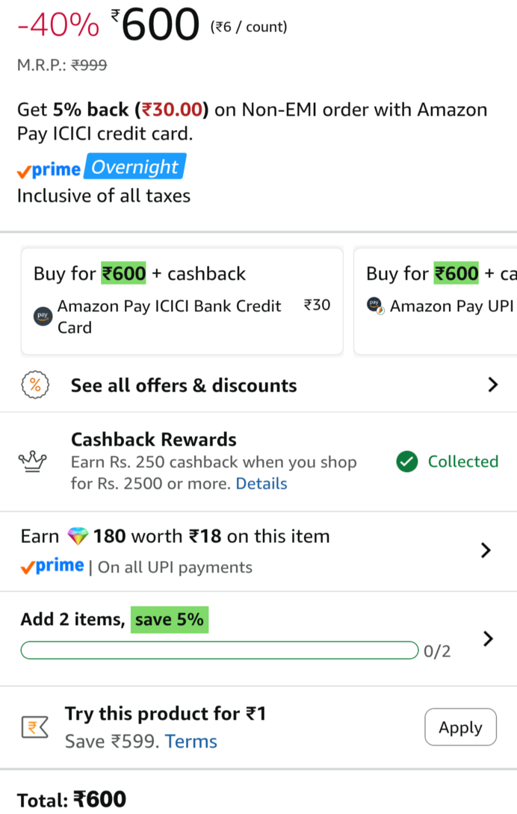Tap the save 5% green label
517x814 pixels.
170,619
